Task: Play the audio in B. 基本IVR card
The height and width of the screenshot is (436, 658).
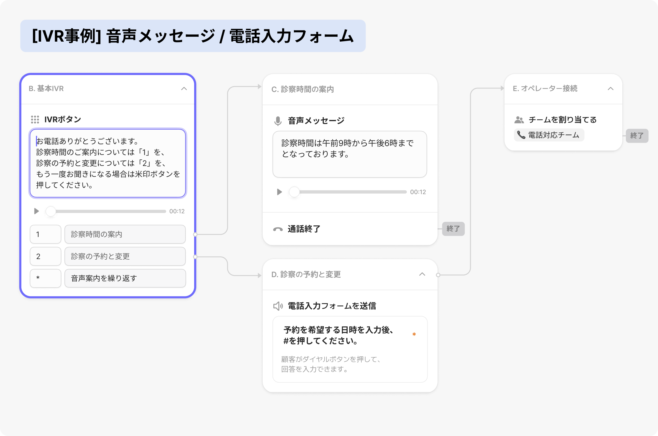Action: pos(36,211)
